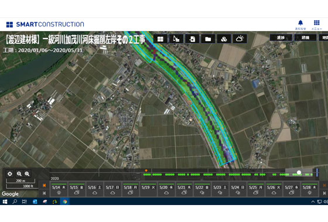
Task: Recenter the map with the target icon
Action: 10,173
